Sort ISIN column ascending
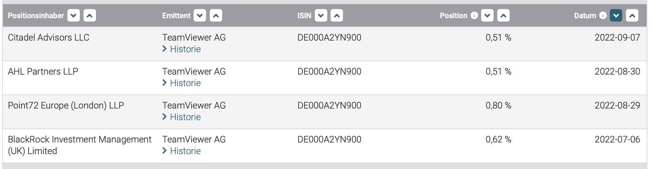 click(x=337, y=16)
